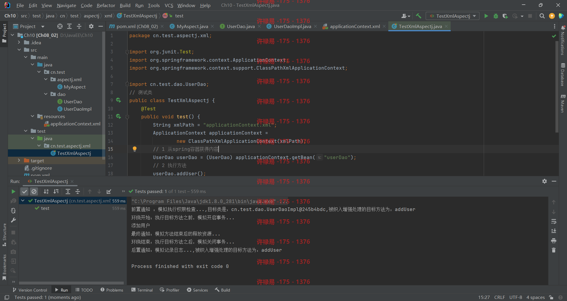Switch to UserDaoImpl.java tab
This screenshot has width=567, height=301.
pos(292,26)
